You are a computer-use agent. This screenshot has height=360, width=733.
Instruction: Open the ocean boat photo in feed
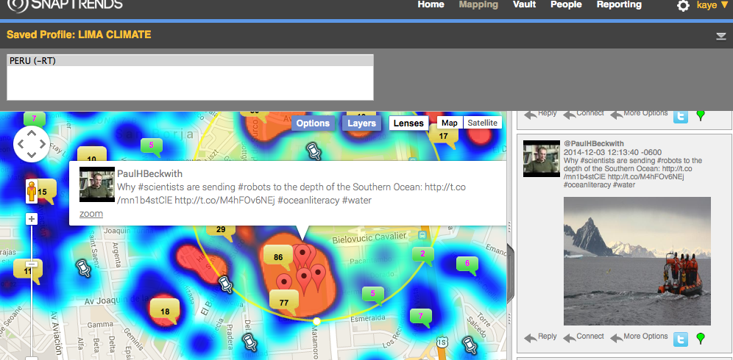[637, 261]
